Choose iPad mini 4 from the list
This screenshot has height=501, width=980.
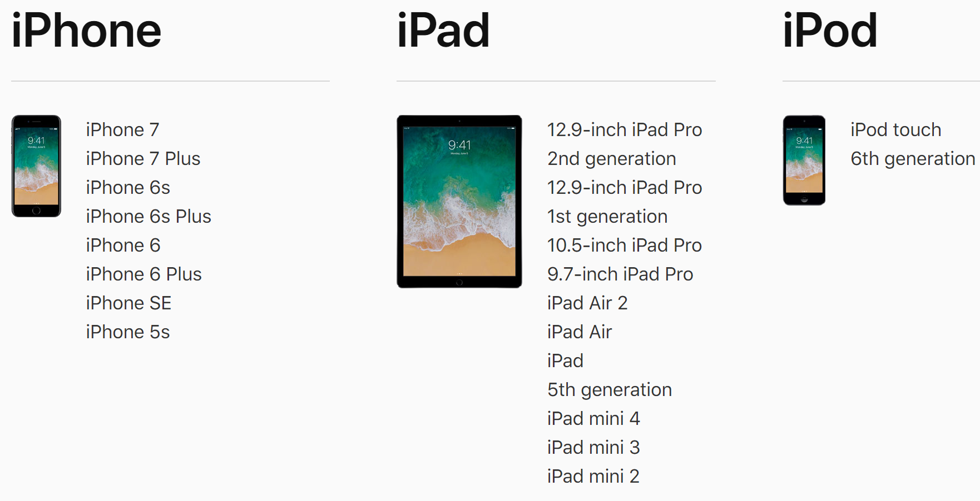tap(593, 419)
